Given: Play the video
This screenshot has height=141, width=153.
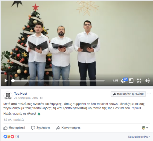Looking at the screenshot, I should (x=6, y=81).
